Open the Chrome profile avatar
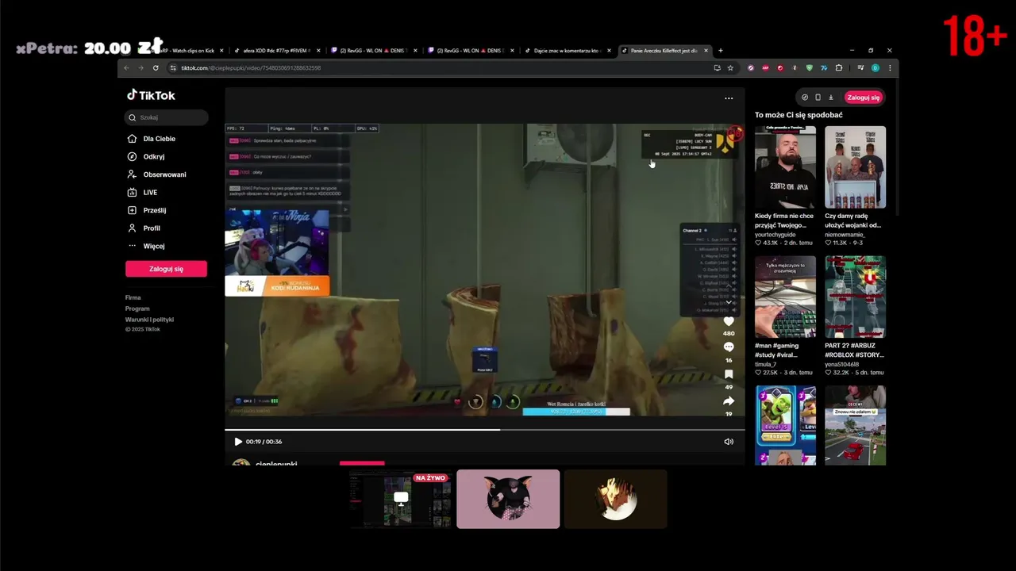This screenshot has width=1016, height=571. click(876, 68)
